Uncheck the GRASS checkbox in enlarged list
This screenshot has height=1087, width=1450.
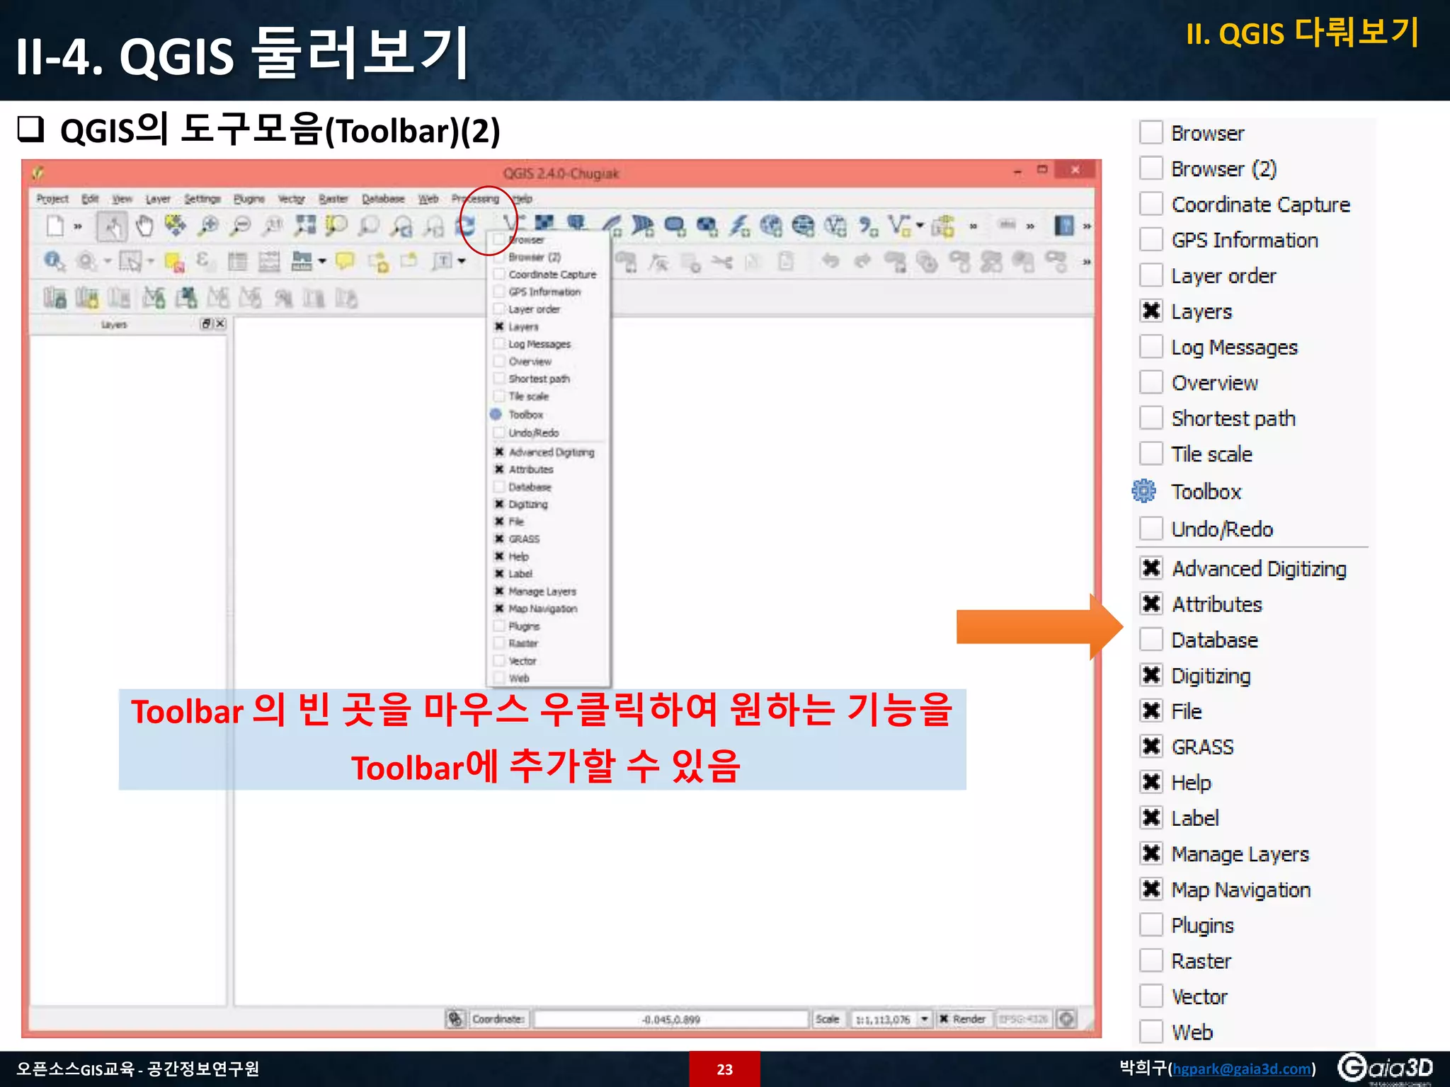click(x=1151, y=746)
